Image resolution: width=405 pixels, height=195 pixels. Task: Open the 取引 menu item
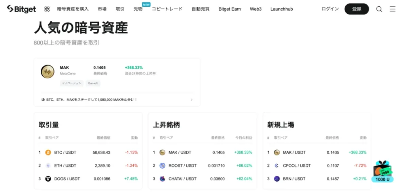tap(120, 9)
